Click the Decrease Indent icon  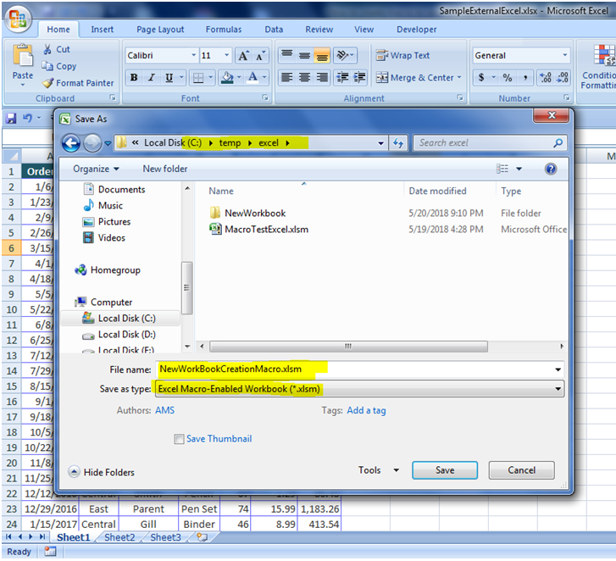click(342, 77)
